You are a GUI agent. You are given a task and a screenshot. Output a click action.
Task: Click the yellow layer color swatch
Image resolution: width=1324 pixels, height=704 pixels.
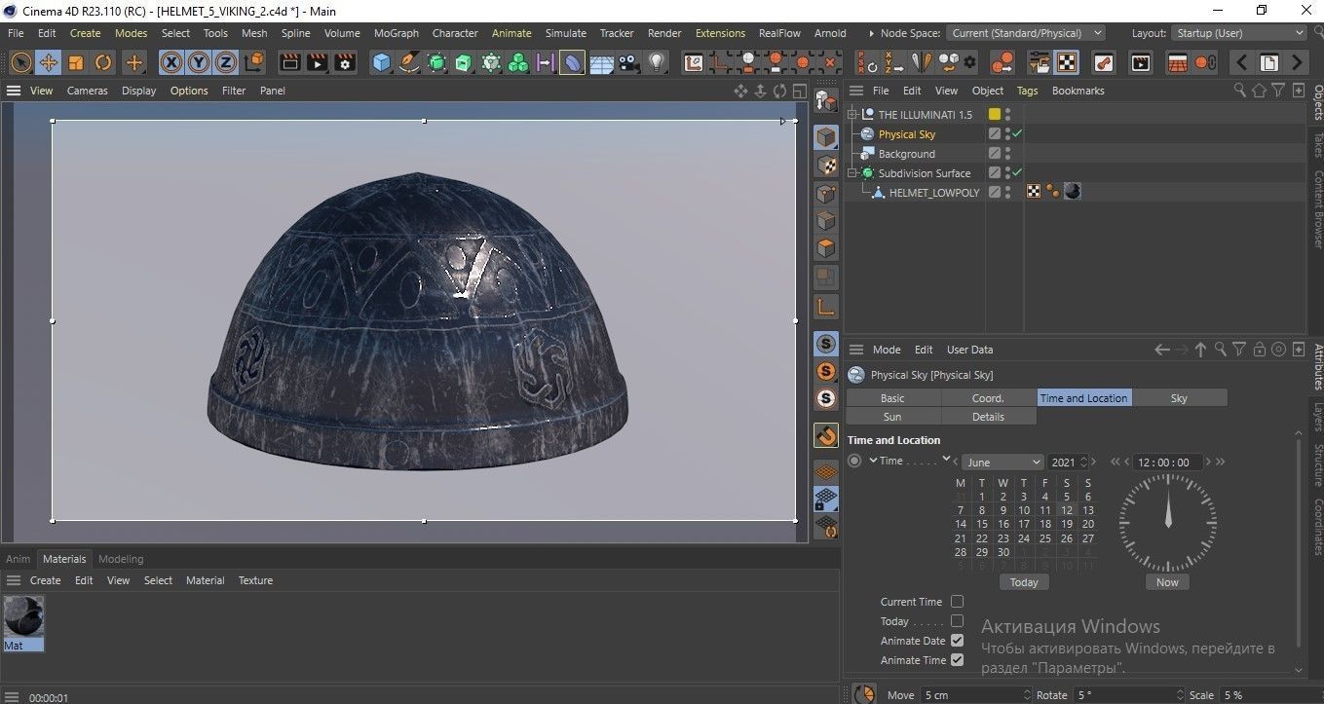click(x=995, y=114)
